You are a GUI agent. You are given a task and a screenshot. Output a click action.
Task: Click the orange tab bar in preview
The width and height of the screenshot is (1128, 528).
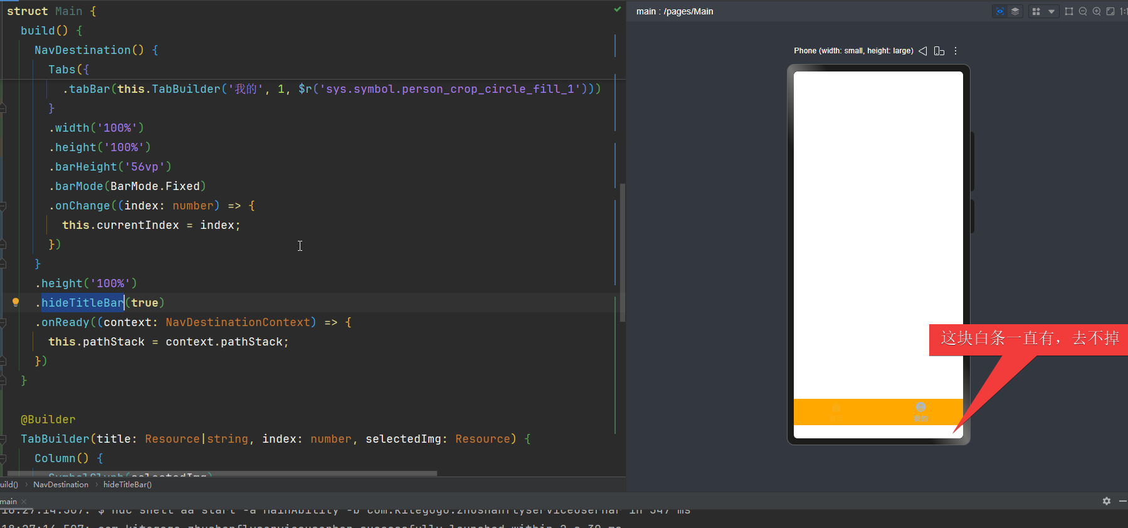click(x=878, y=411)
